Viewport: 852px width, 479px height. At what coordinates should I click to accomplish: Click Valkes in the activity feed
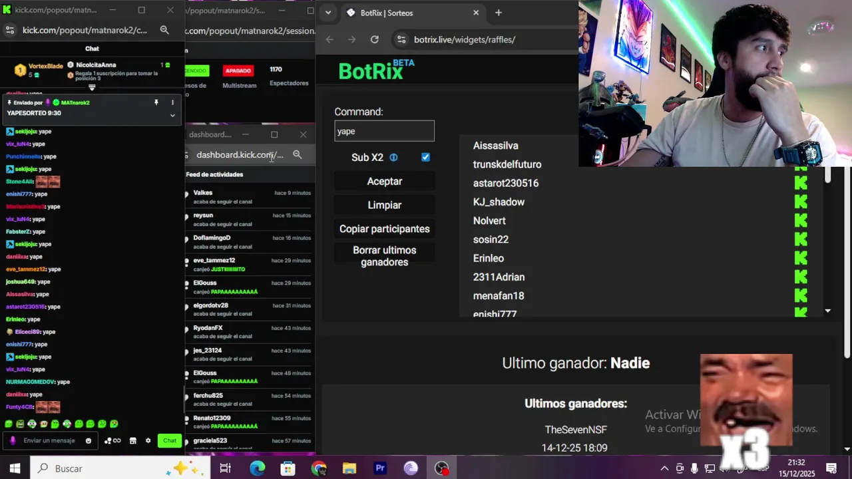[x=202, y=193]
